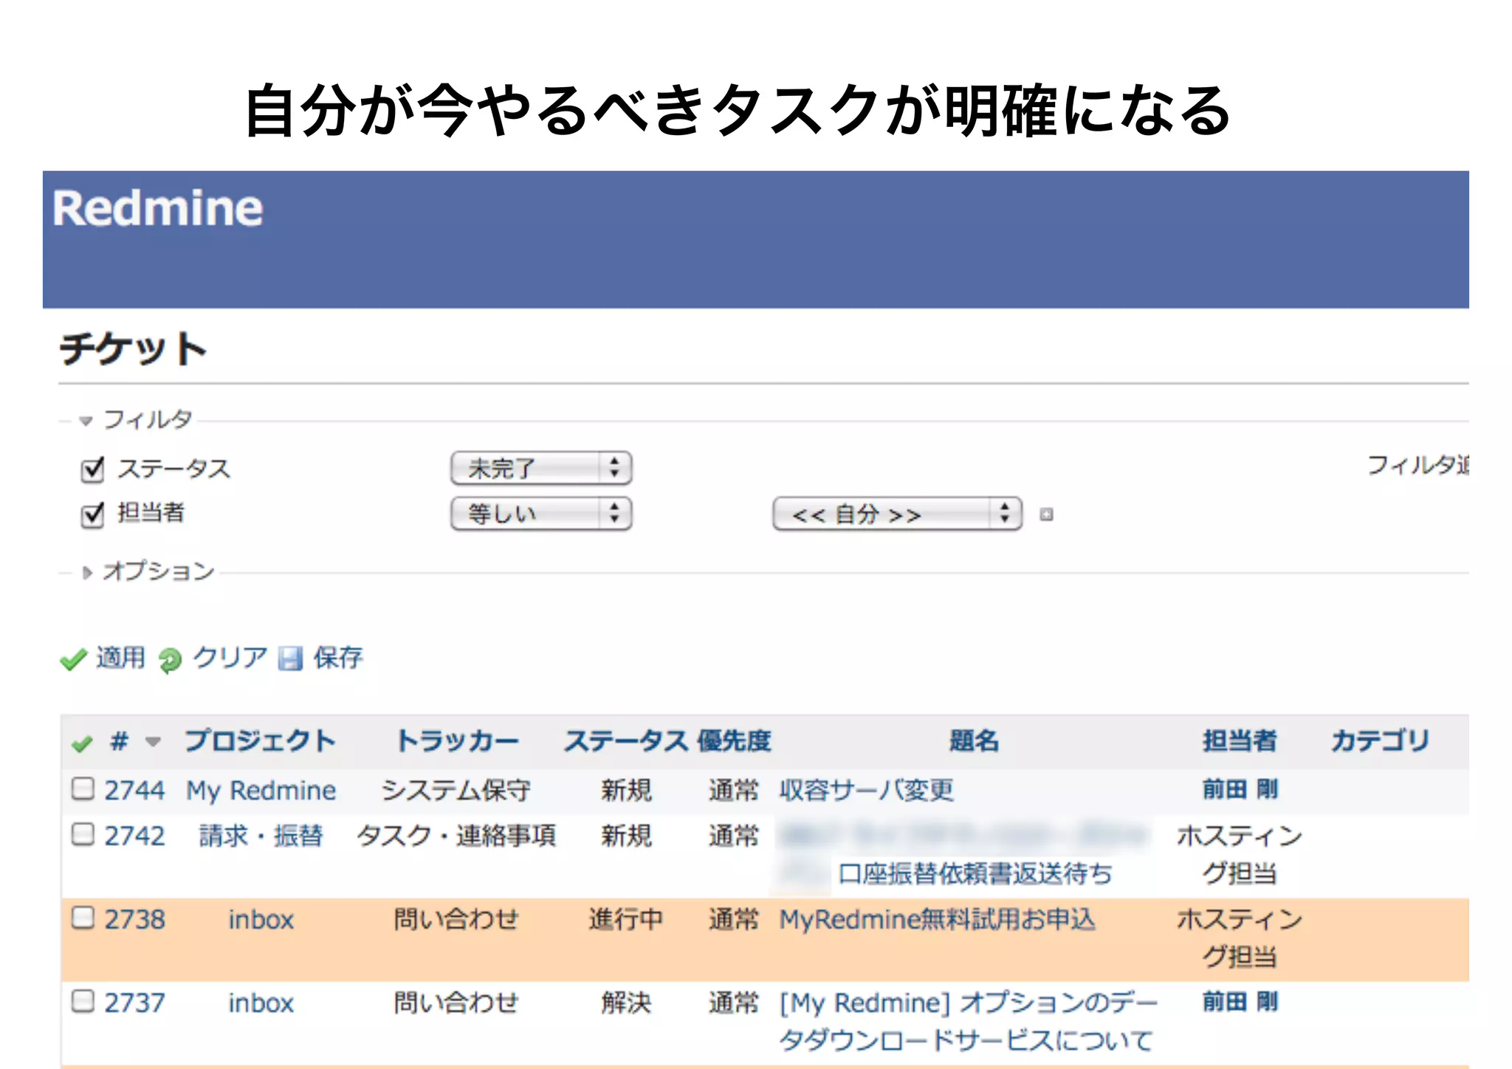Sort by the # column header
The height and width of the screenshot is (1069, 1512).
119,740
